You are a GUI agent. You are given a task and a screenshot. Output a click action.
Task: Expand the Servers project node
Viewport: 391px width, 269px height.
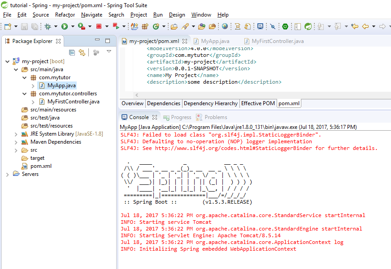point(8,175)
